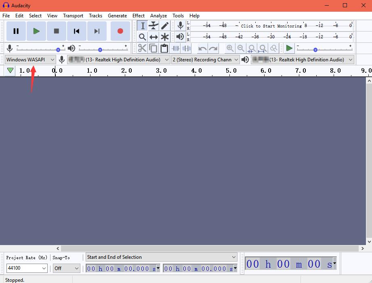Click Fit Selection to Width icon
372x283 pixels.
coord(252,48)
